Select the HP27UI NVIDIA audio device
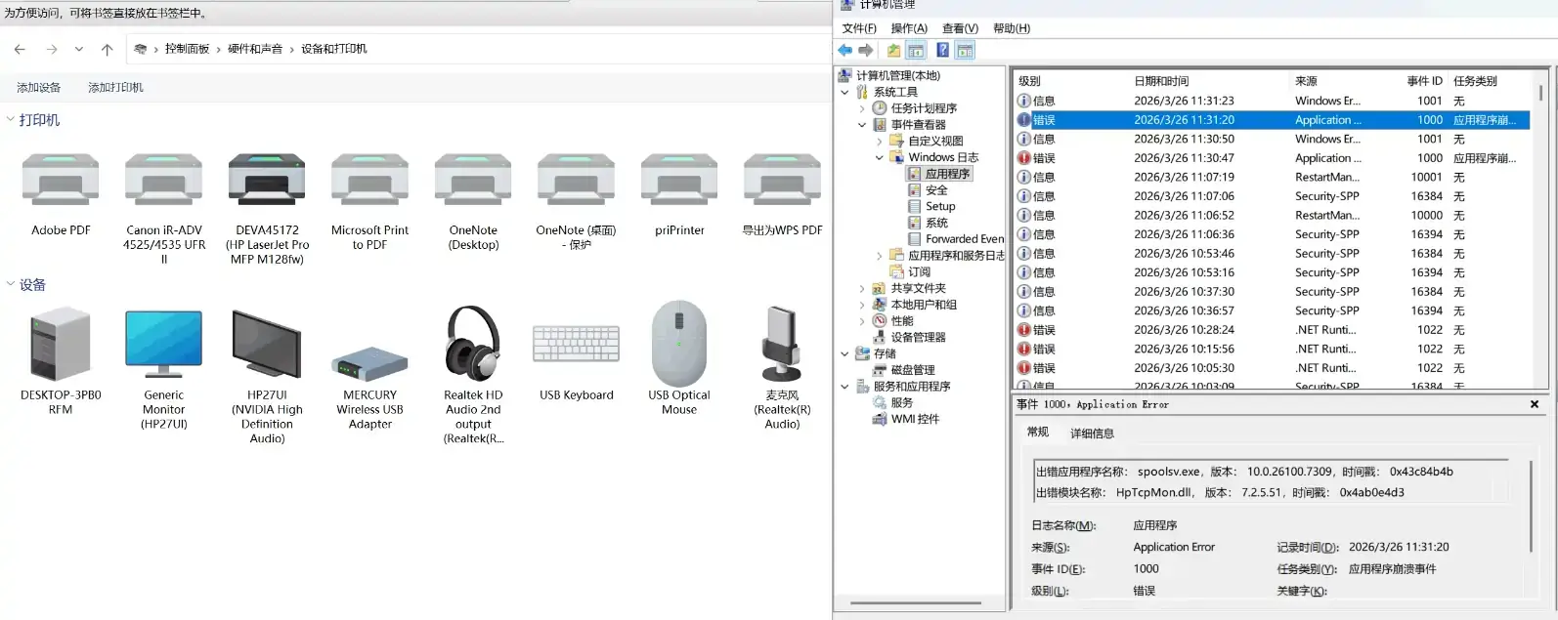 point(267,344)
